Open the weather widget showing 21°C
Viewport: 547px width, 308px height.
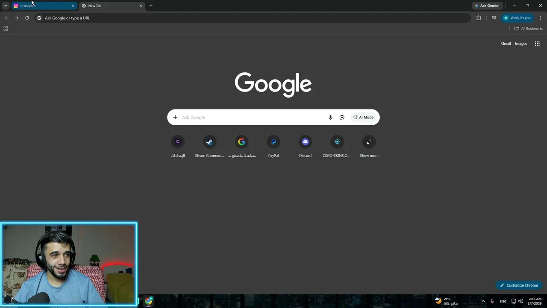447,301
